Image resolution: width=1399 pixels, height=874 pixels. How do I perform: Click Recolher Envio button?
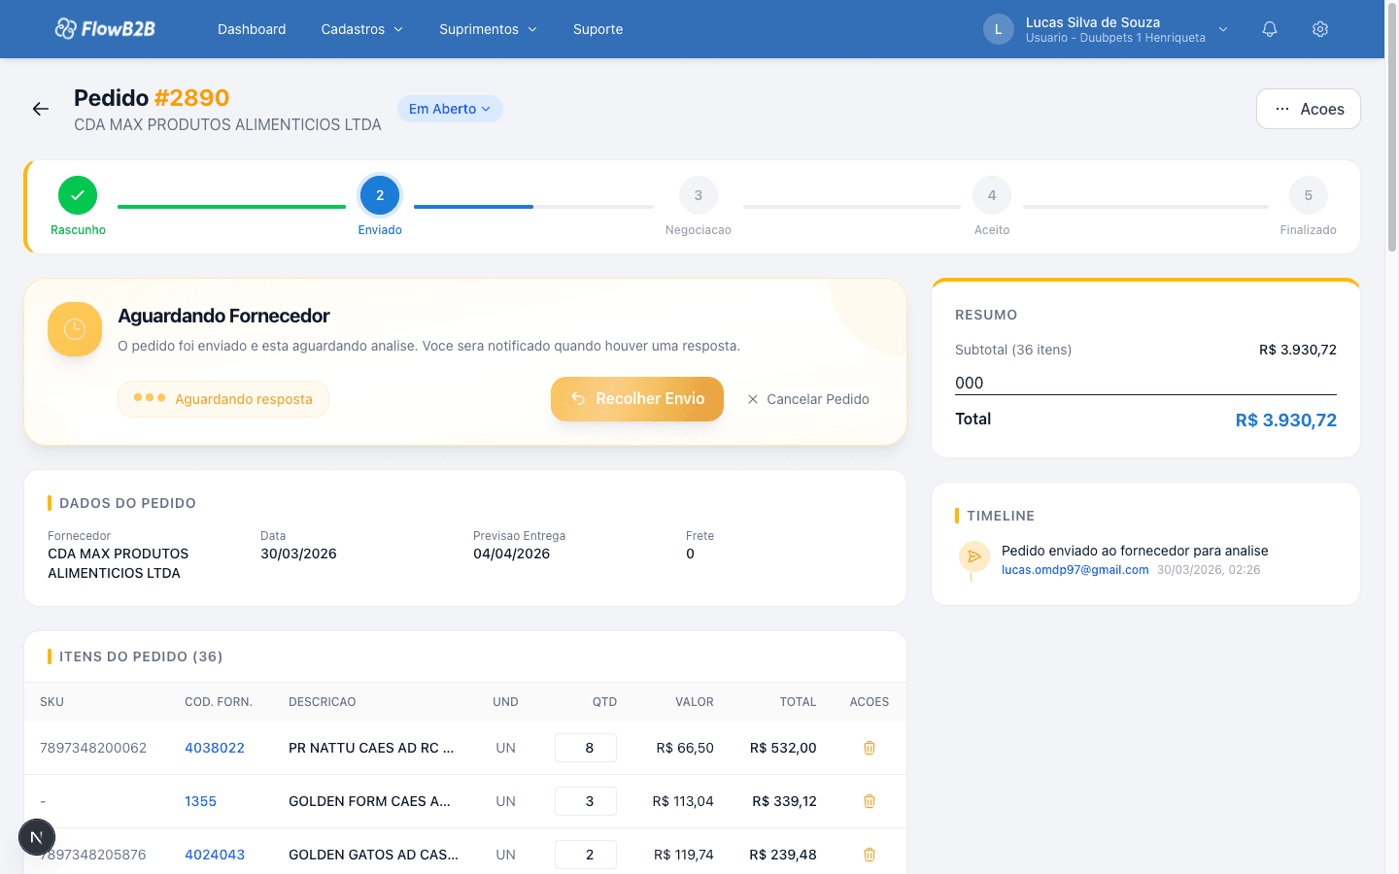click(x=637, y=399)
